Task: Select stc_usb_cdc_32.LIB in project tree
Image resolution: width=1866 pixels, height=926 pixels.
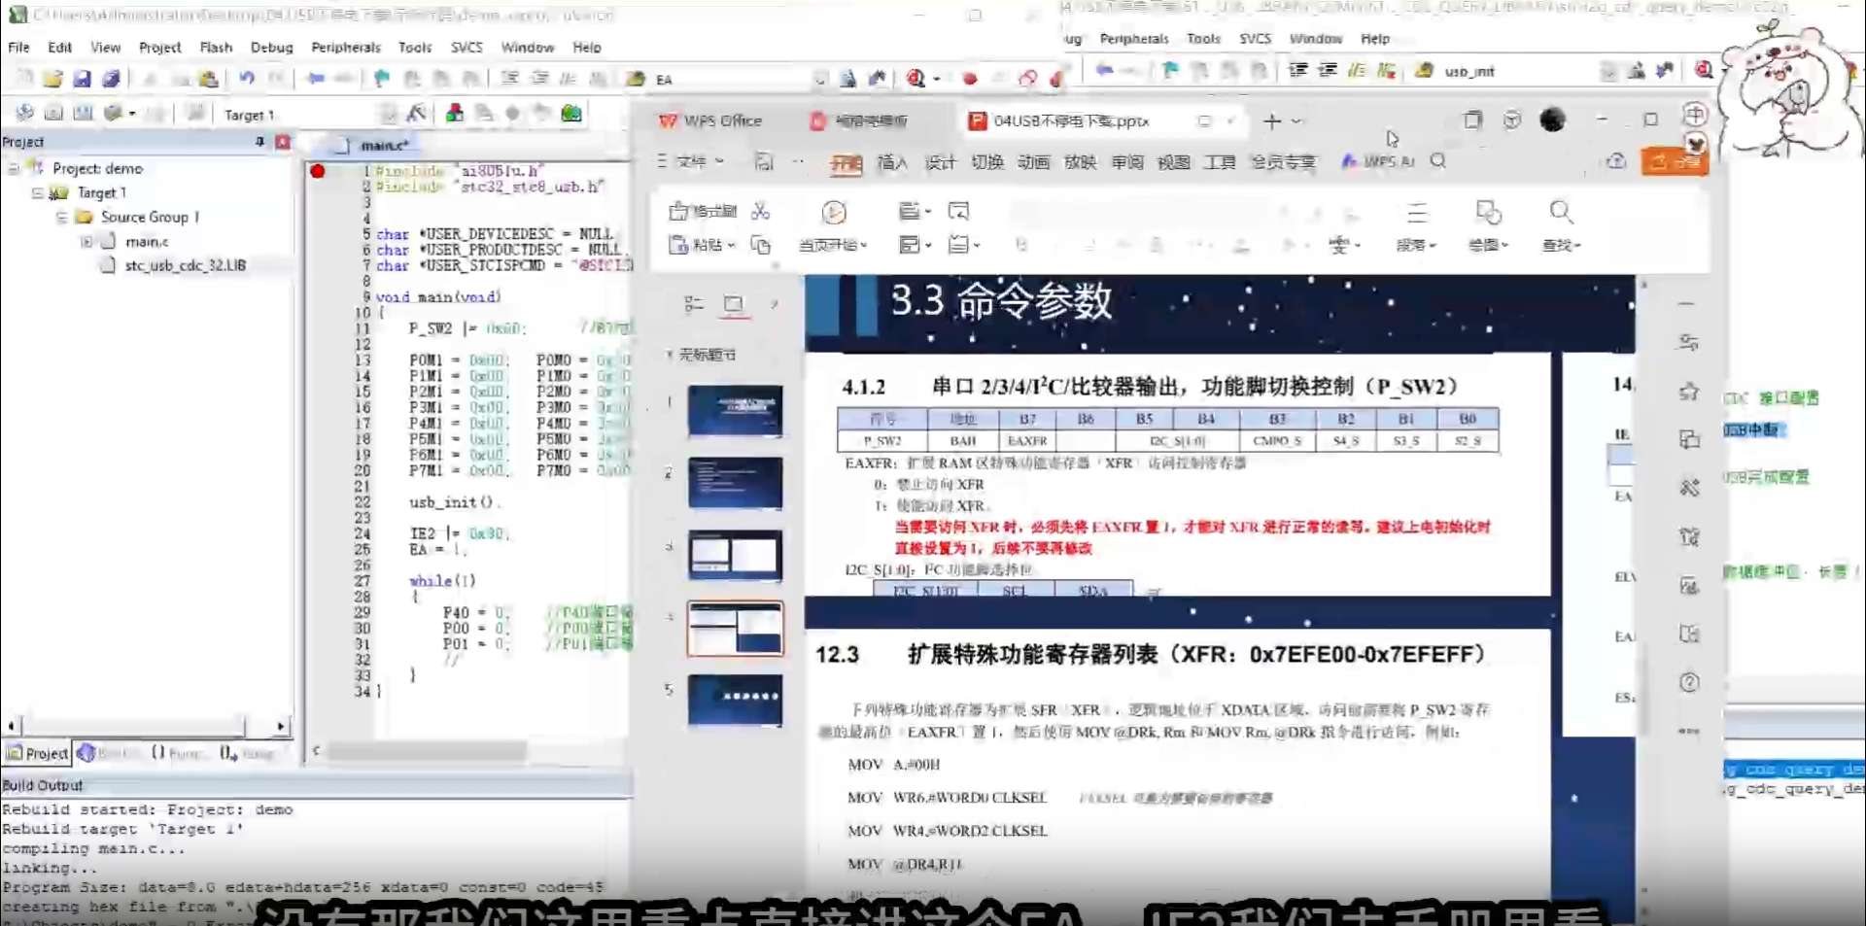Action: click(185, 265)
